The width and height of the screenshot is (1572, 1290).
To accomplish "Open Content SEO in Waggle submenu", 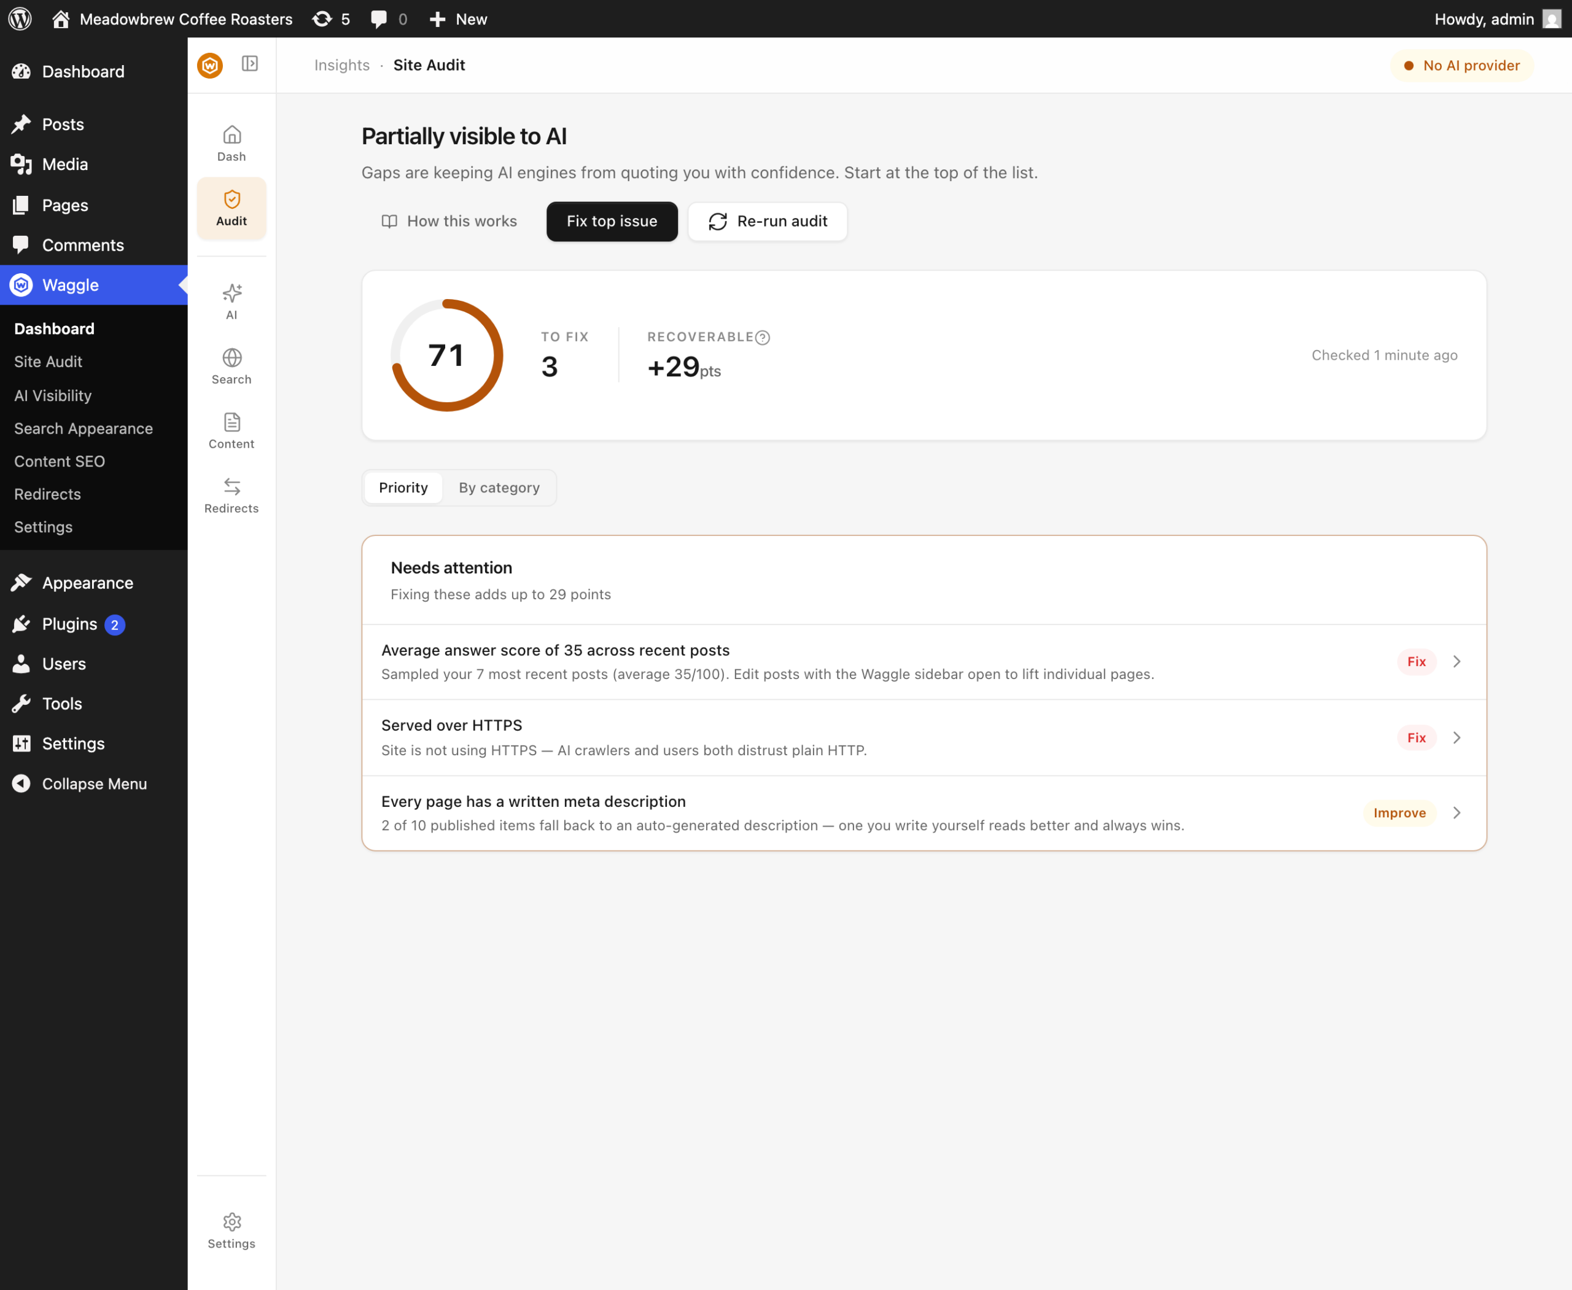I will click(x=60, y=462).
